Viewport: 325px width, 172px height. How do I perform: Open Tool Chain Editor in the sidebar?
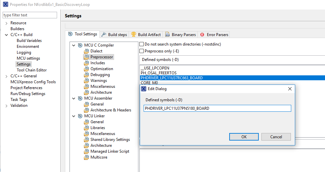pos(31,70)
